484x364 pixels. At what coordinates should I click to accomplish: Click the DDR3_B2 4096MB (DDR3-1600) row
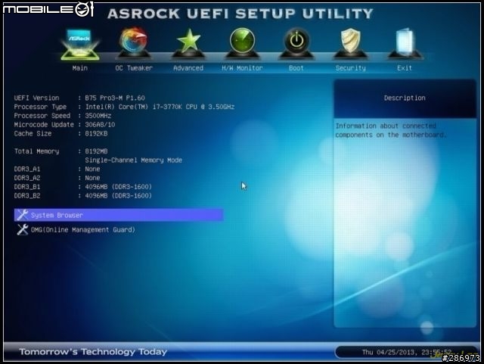click(83, 195)
